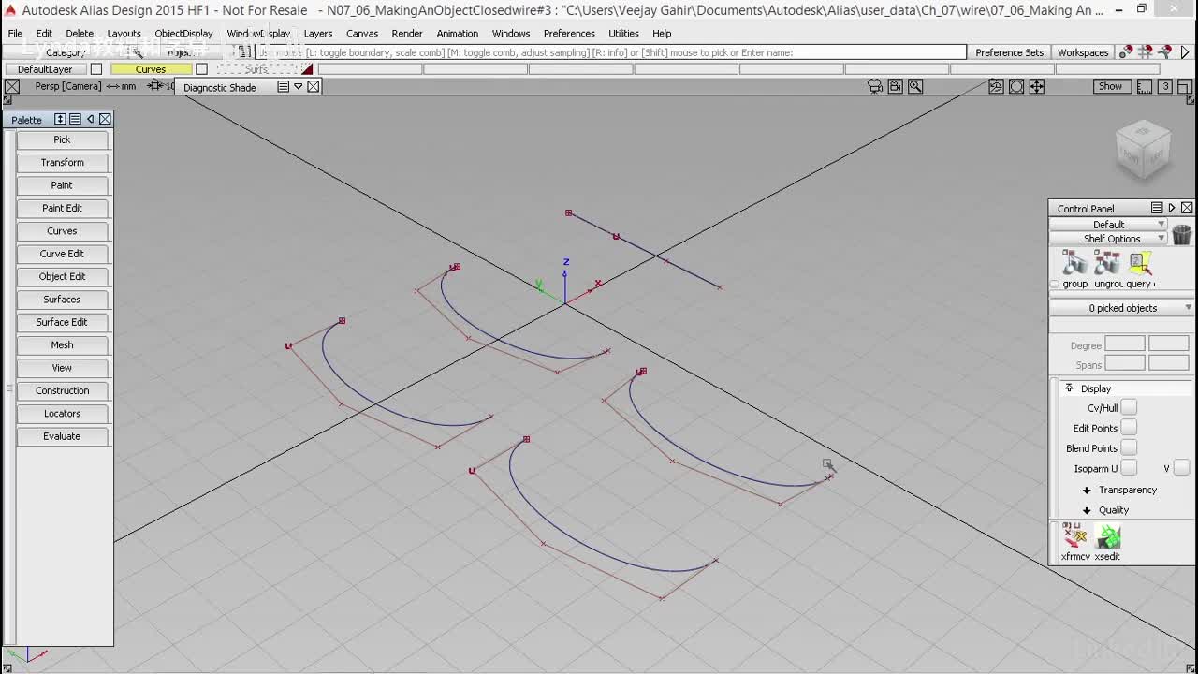
Task: Toggle the DefaultLayer visibility box
Action: (x=95, y=69)
